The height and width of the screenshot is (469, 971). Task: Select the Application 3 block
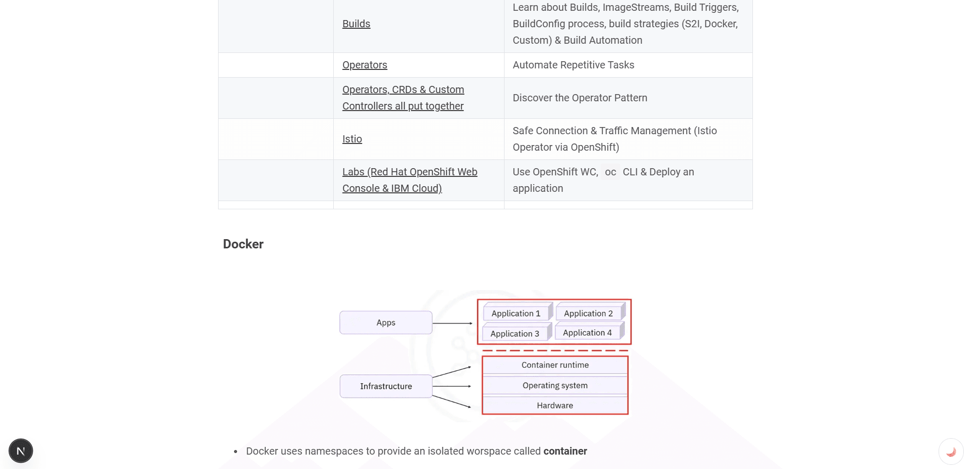[515, 333]
